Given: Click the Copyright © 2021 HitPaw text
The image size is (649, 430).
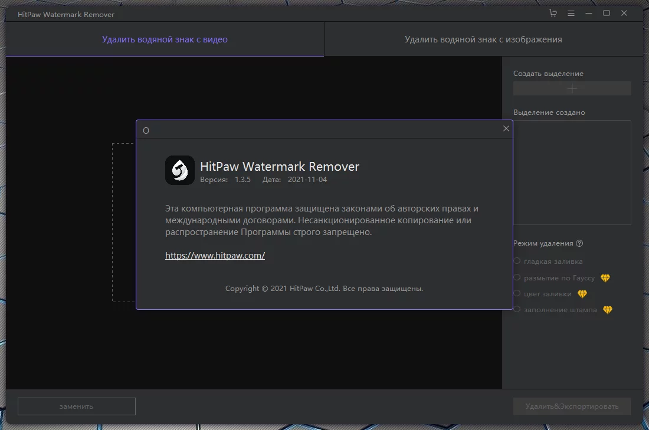Looking at the screenshot, I should point(324,288).
